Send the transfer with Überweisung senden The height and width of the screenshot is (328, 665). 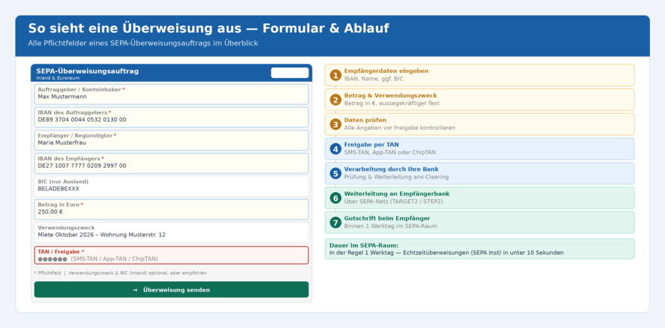point(171,290)
